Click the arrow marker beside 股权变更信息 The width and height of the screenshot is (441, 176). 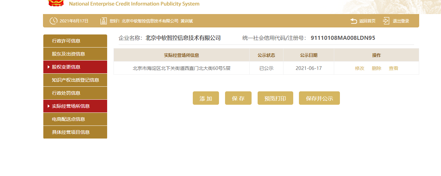(x=49, y=67)
